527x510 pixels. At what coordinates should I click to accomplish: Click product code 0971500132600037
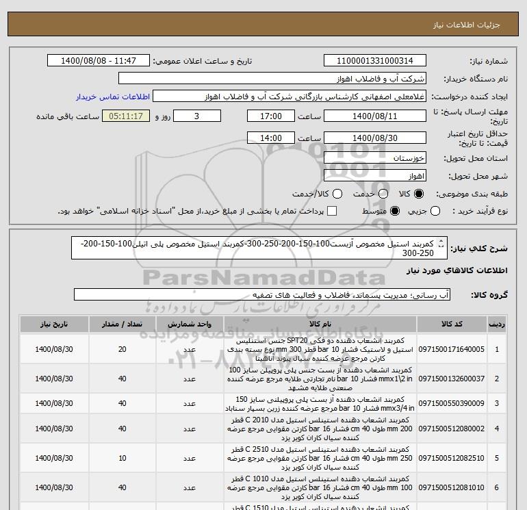(452, 379)
